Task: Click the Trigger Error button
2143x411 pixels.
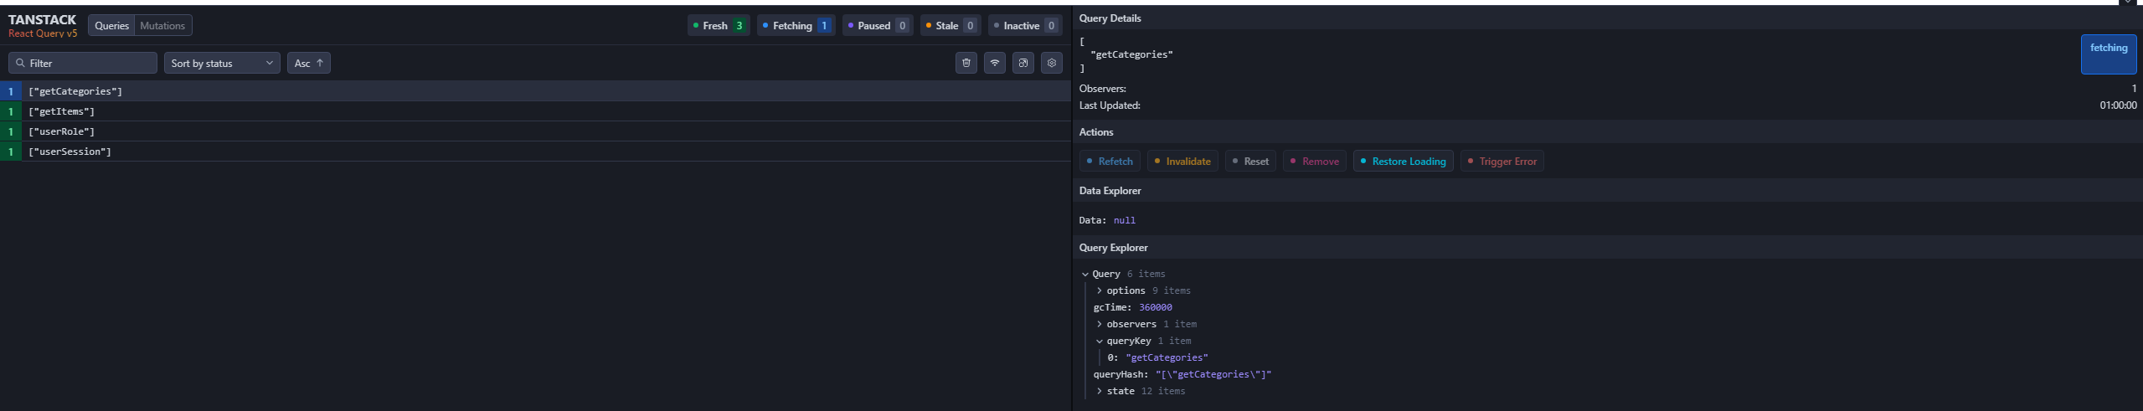Action: coord(1502,162)
